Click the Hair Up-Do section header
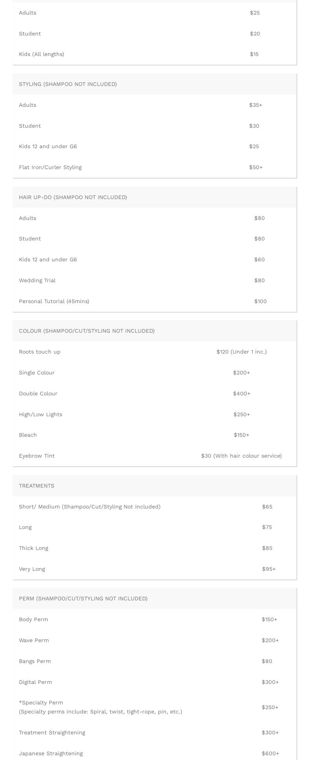309x760 pixels. coord(73,197)
